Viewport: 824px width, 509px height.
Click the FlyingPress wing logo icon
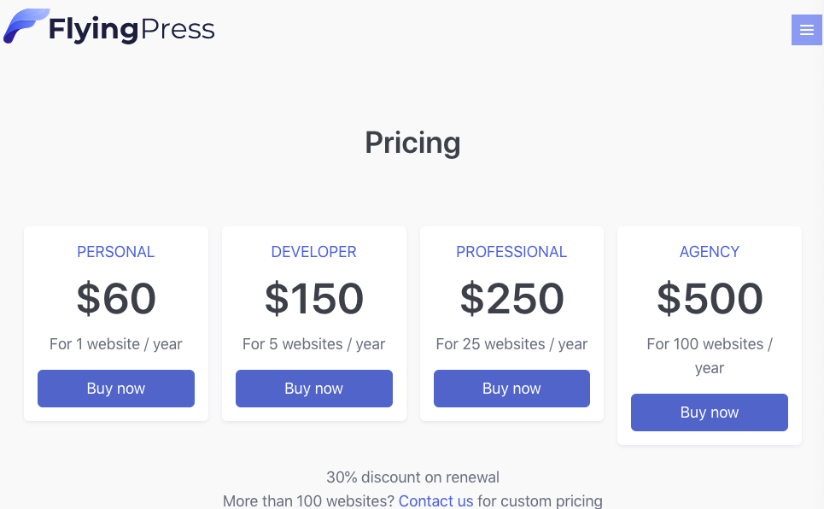(25, 26)
